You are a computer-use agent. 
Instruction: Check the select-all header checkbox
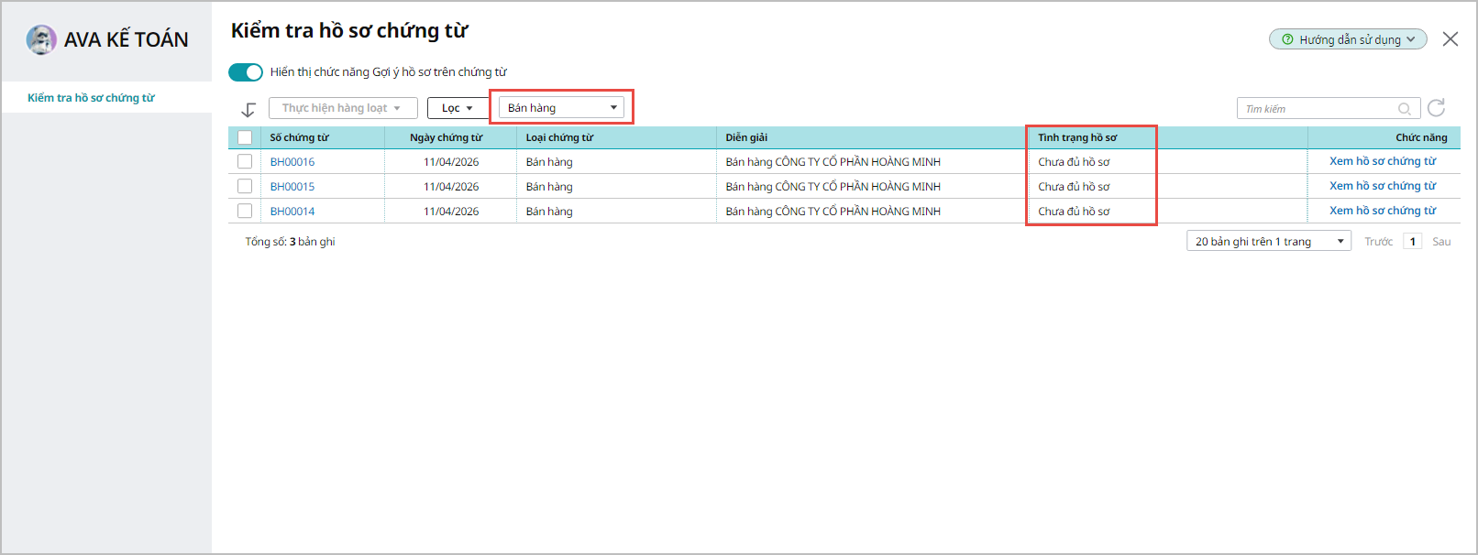click(245, 137)
